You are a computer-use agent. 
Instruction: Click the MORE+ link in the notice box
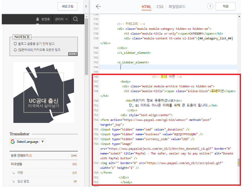click(73, 54)
